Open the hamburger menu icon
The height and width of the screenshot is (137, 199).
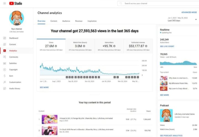coord(4,3)
